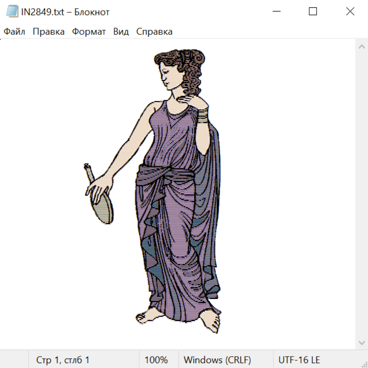This screenshot has height=368, width=368.
Task: Click the UTF-16 LE encoding indicator
Action: (x=299, y=360)
